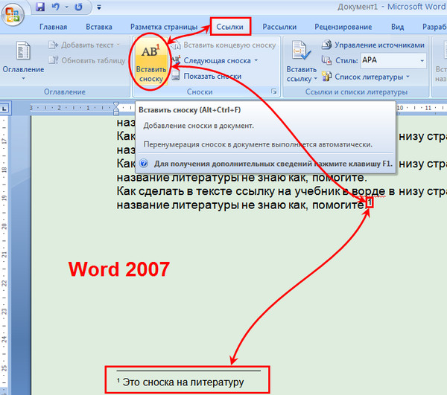Expand the Оглавление dropdown arrow
This screenshot has width=447, height=395.
[x=23, y=78]
